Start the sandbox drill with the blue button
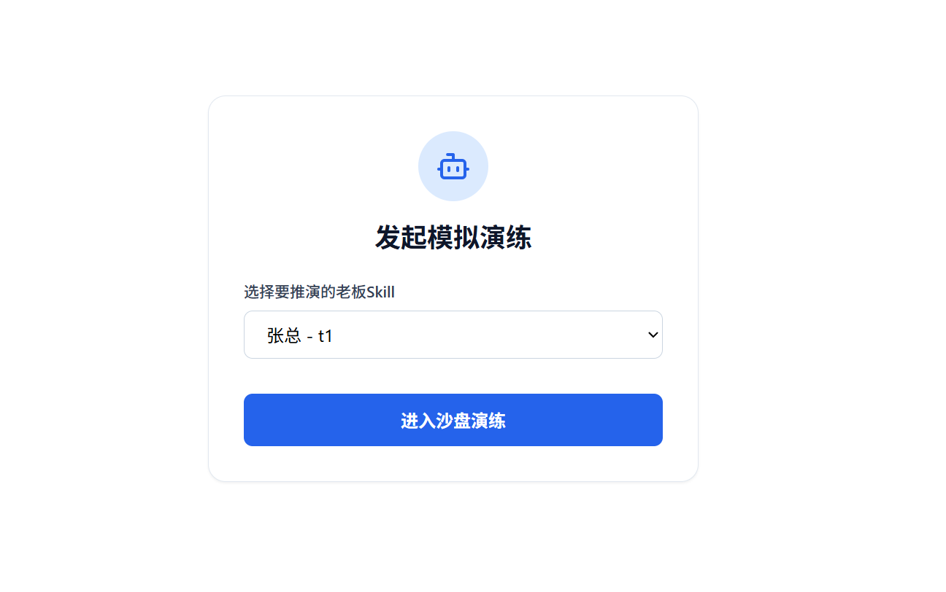This screenshot has height=592, width=946. (x=453, y=420)
